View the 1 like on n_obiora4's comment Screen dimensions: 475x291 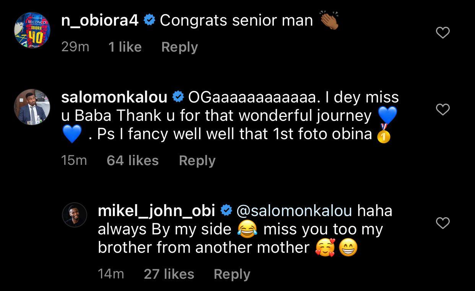click(x=125, y=47)
